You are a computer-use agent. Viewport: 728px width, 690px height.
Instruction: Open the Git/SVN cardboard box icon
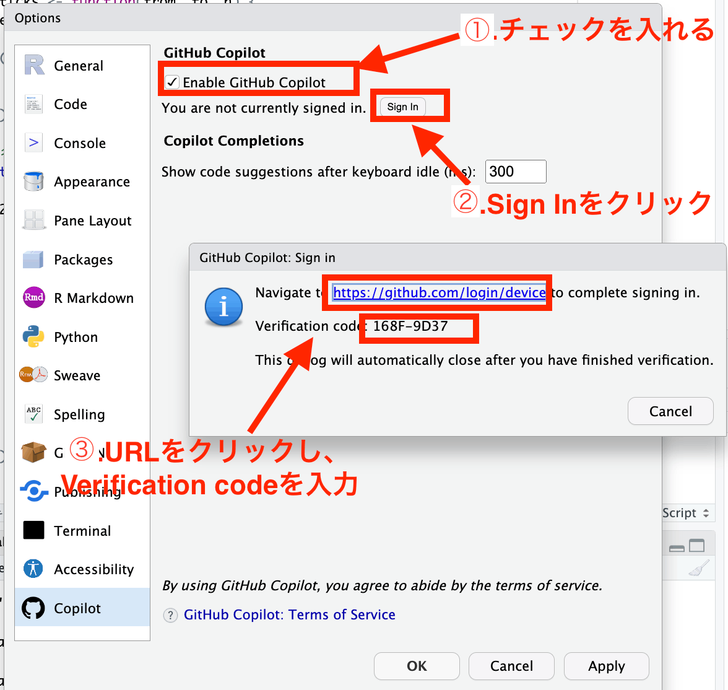pos(33,452)
